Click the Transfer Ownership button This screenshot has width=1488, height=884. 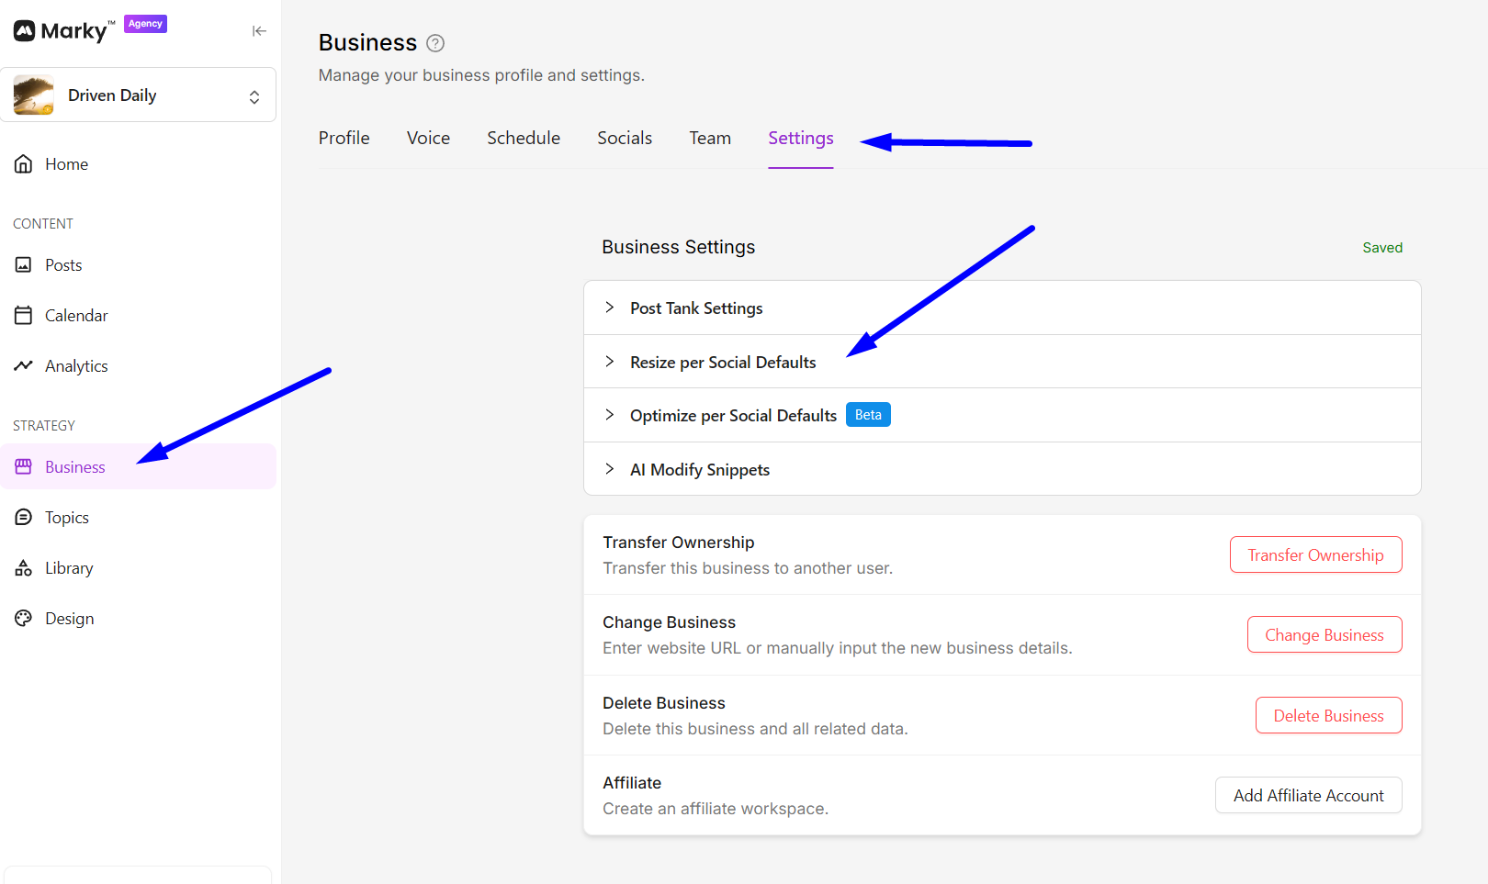click(x=1315, y=555)
